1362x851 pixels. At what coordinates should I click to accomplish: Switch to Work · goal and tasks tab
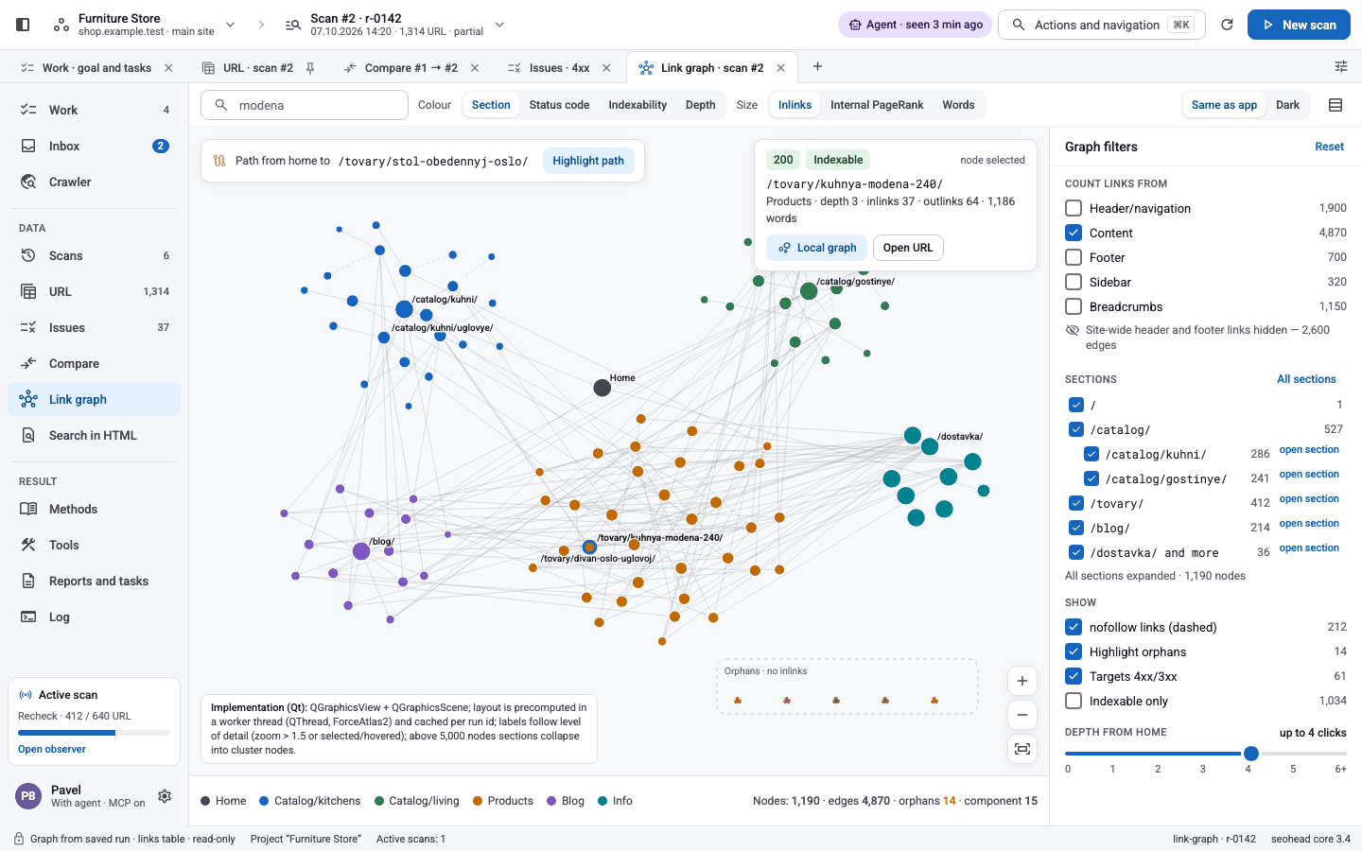point(96,68)
